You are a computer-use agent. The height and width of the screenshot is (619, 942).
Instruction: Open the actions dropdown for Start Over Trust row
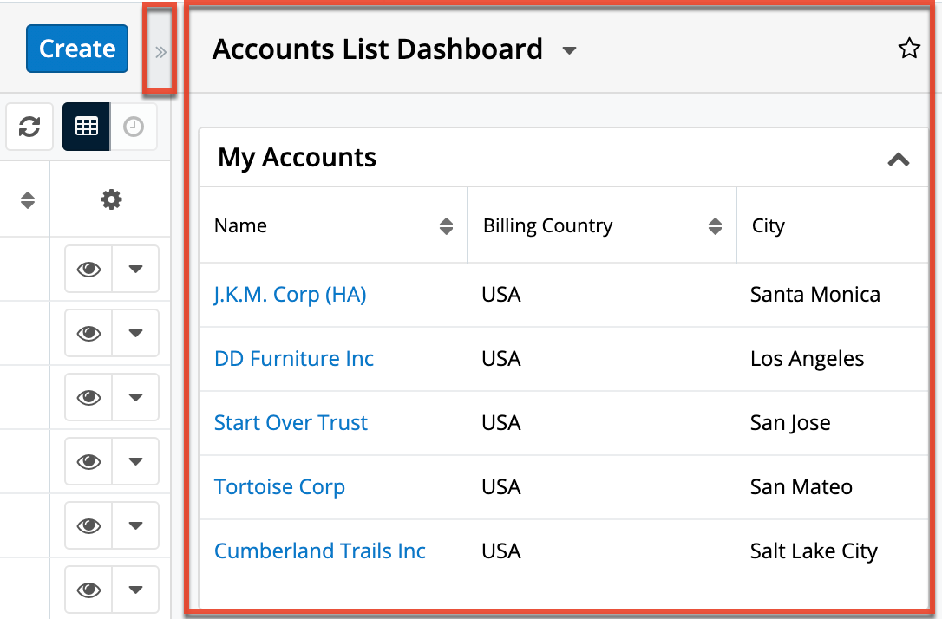(x=135, y=397)
